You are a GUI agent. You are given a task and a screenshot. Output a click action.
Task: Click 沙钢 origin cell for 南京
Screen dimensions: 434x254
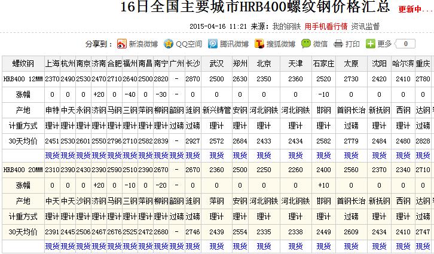[x=83, y=201]
